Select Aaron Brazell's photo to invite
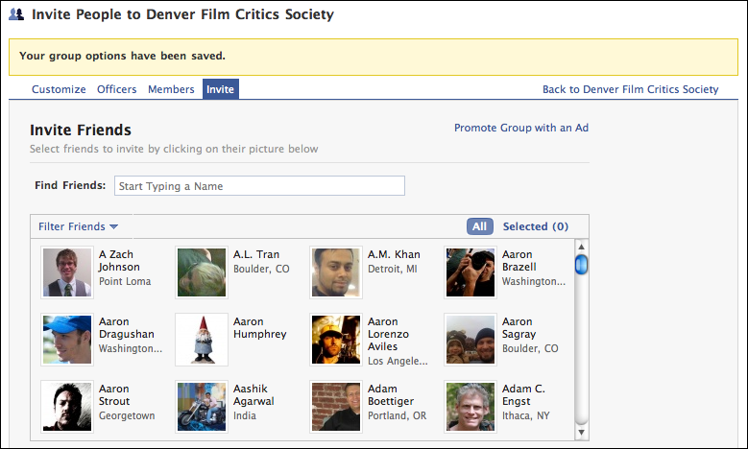Viewport: 748px width, 449px height. click(471, 272)
